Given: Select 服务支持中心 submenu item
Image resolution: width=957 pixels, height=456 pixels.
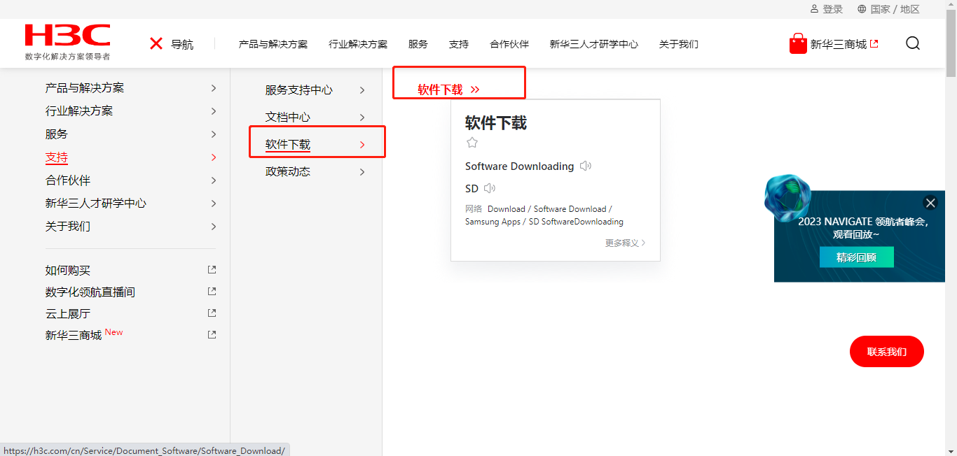Looking at the screenshot, I should point(299,90).
